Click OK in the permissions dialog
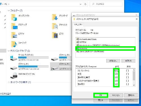Image resolution: width=141 pixels, height=106 pixels. pyautogui.click(x=101, y=95)
